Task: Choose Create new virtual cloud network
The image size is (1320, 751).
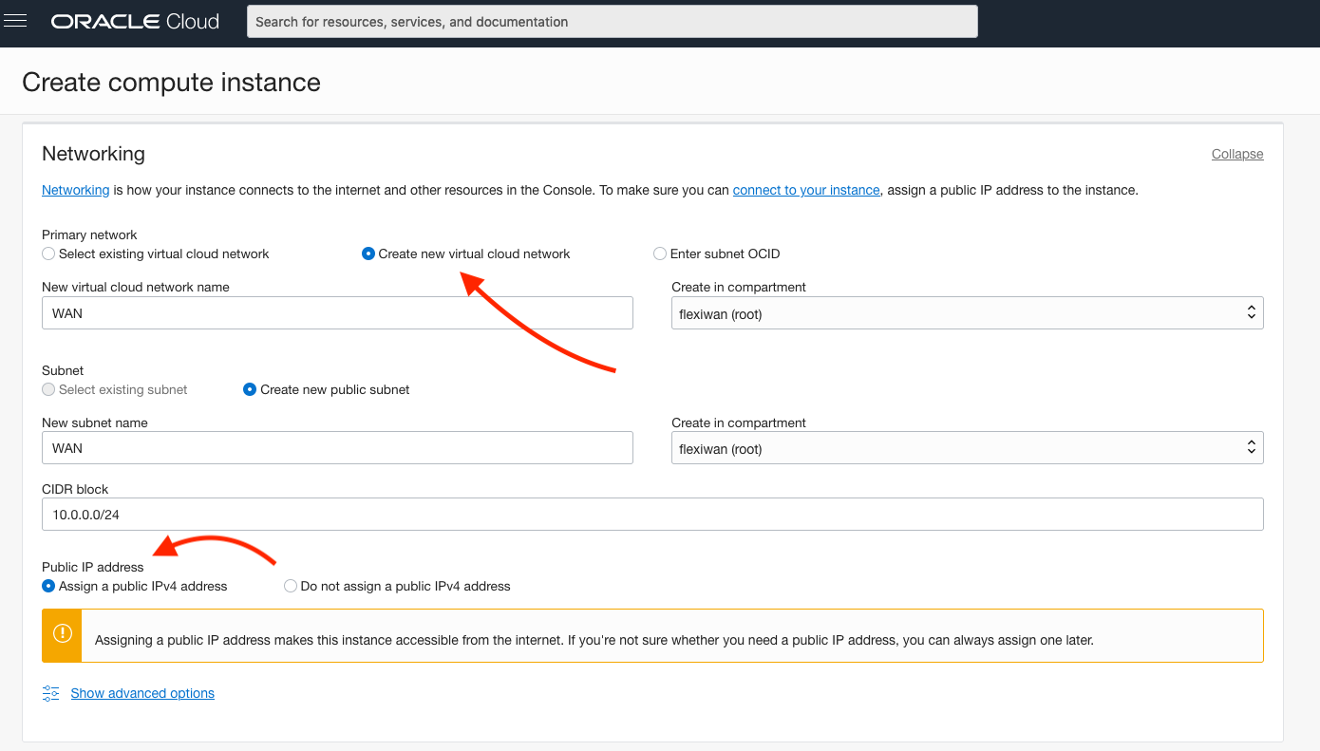Action: pos(368,253)
